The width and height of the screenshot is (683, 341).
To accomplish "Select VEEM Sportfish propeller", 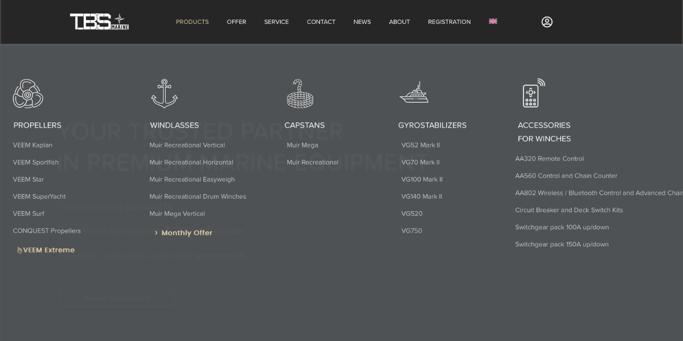I will (x=36, y=162).
